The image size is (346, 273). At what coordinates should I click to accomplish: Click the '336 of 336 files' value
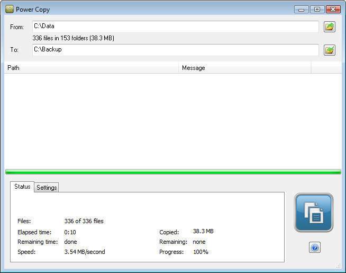[x=84, y=221]
